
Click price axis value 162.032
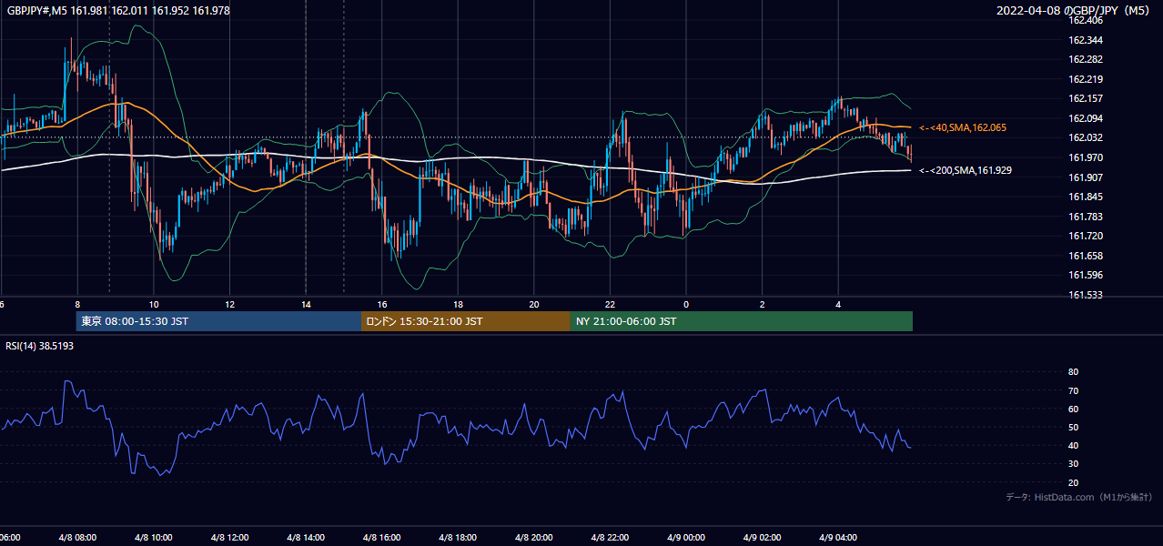point(1085,137)
